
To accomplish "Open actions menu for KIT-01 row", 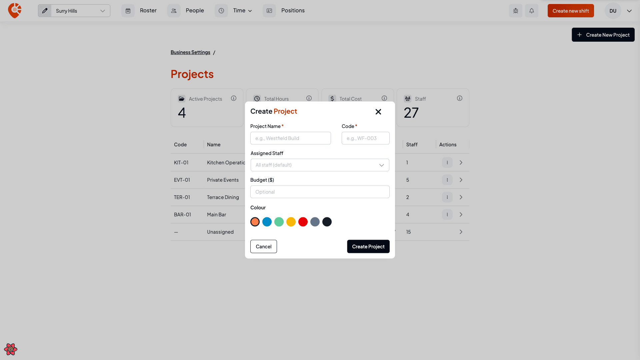I will 447,163.
